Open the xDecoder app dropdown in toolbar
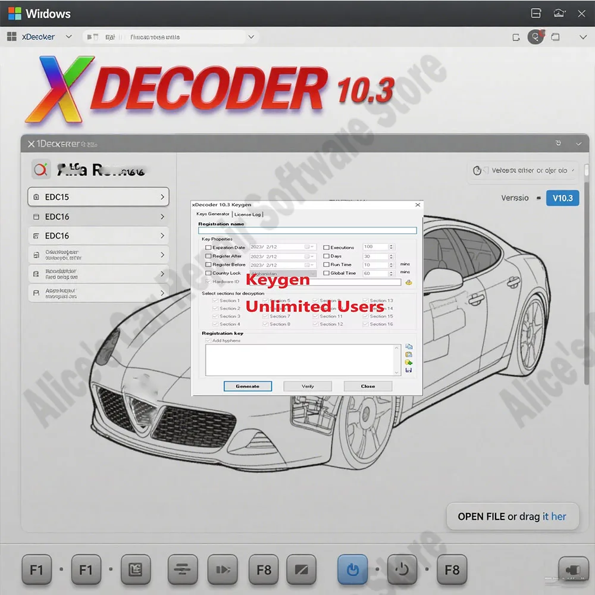Screen dimensions: 595x595 (x=67, y=36)
